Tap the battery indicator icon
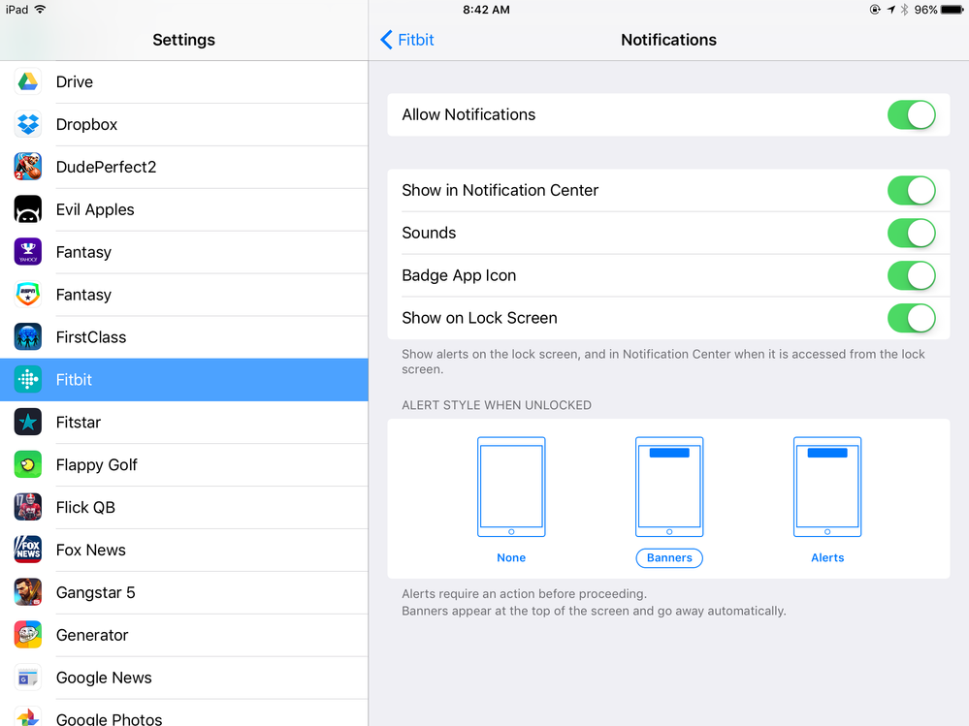Image resolution: width=969 pixels, height=726 pixels. click(x=953, y=10)
